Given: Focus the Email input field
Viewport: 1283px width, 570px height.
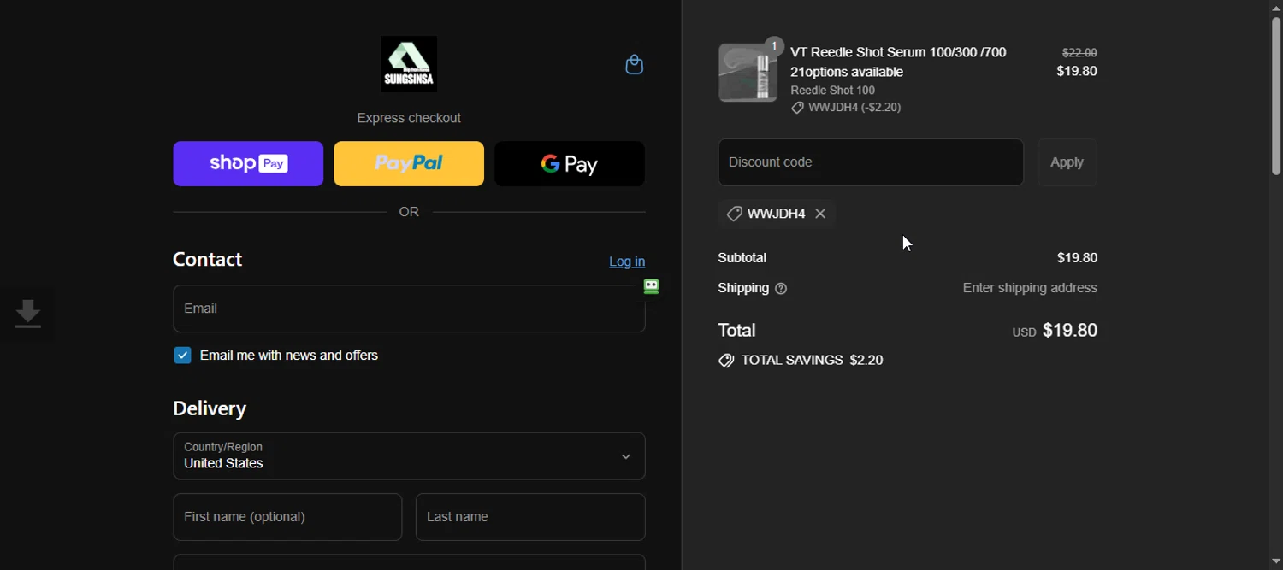Looking at the screenshot, I should pyautogui.click(x=409, y=309).
